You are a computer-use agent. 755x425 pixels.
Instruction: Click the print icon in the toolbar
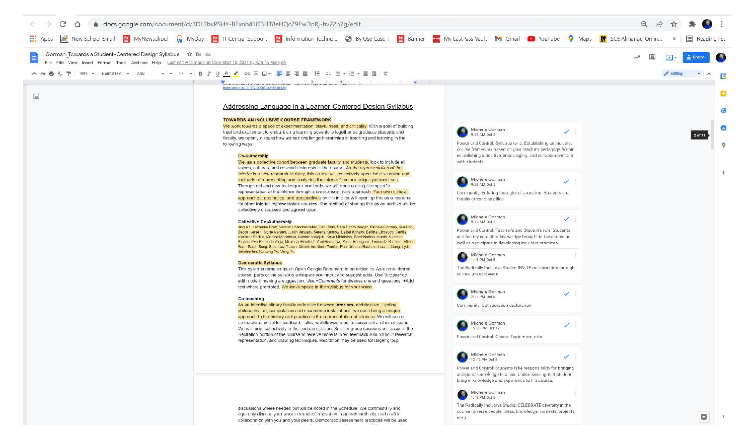(x=51, y=74)
